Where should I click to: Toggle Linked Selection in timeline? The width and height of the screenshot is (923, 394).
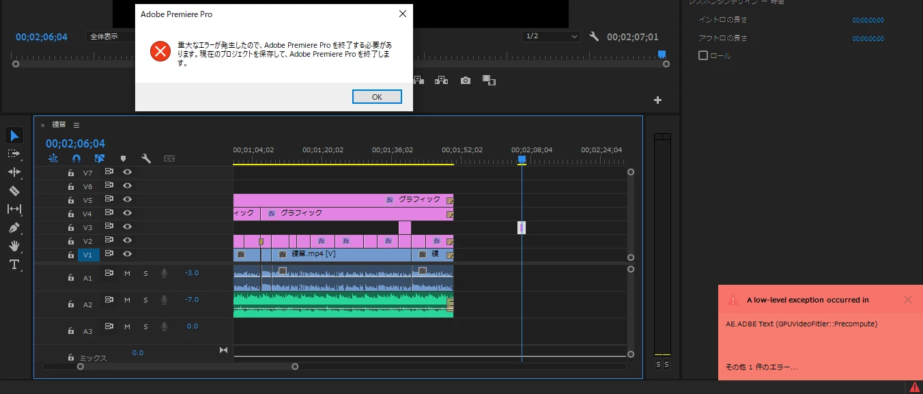coord(100,158)
